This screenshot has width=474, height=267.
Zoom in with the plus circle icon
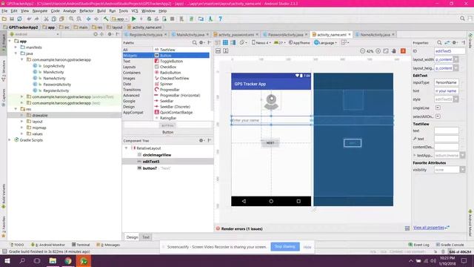pos(378,51)
